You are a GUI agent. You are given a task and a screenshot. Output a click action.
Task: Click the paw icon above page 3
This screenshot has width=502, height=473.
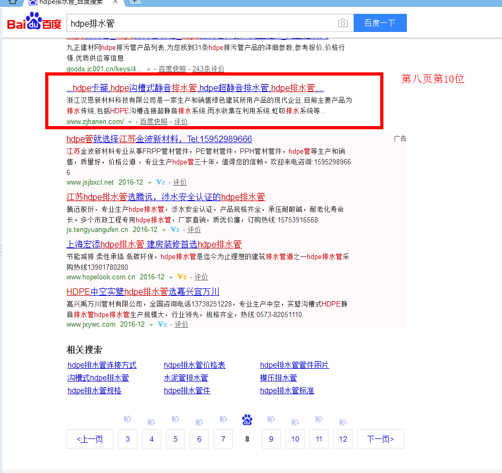(128, 419)
